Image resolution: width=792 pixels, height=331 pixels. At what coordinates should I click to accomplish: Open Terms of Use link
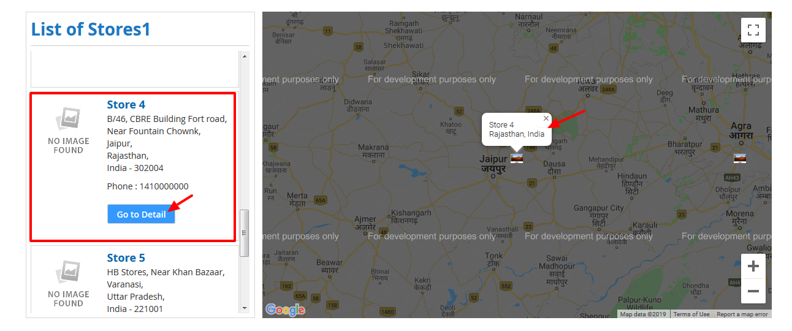[691, 314]
